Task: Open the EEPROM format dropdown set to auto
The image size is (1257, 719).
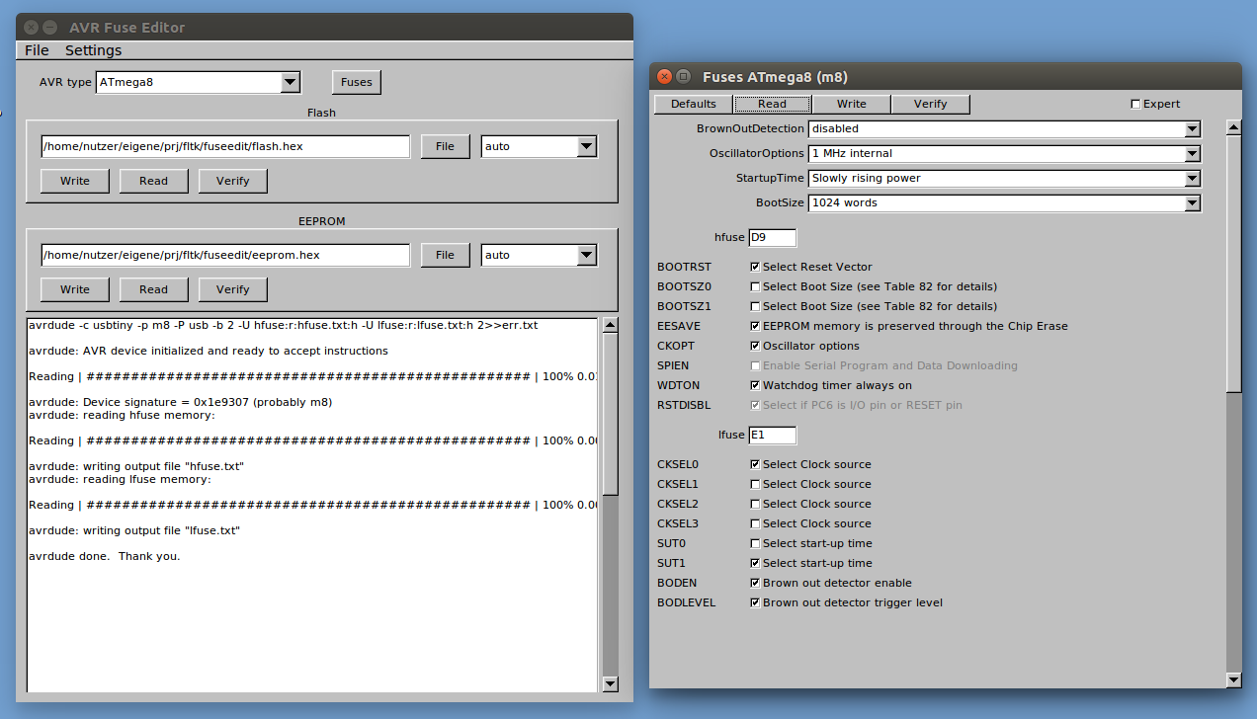Action: [x=539, y=255]
